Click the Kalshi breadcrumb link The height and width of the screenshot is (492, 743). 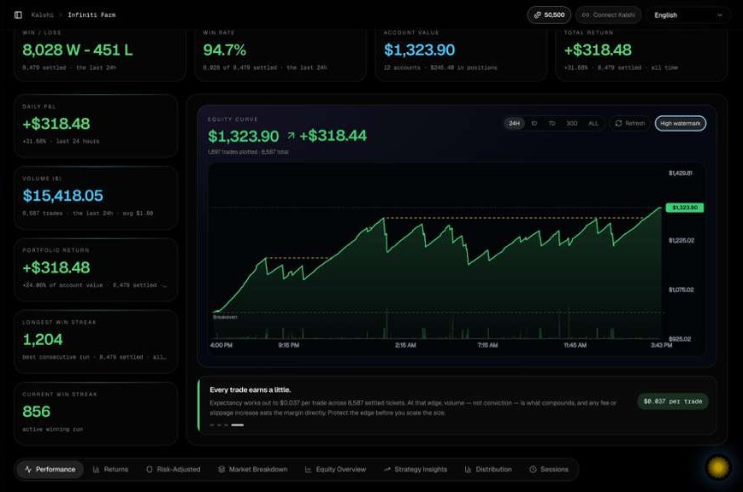coord(42,15)
